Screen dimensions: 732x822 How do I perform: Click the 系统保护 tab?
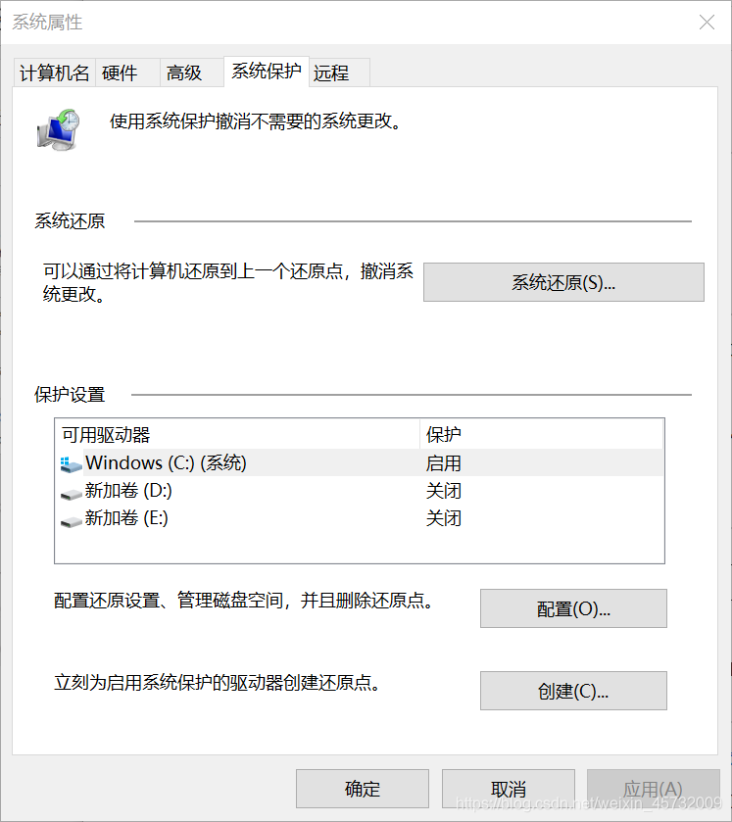click(x=267, y=71)
